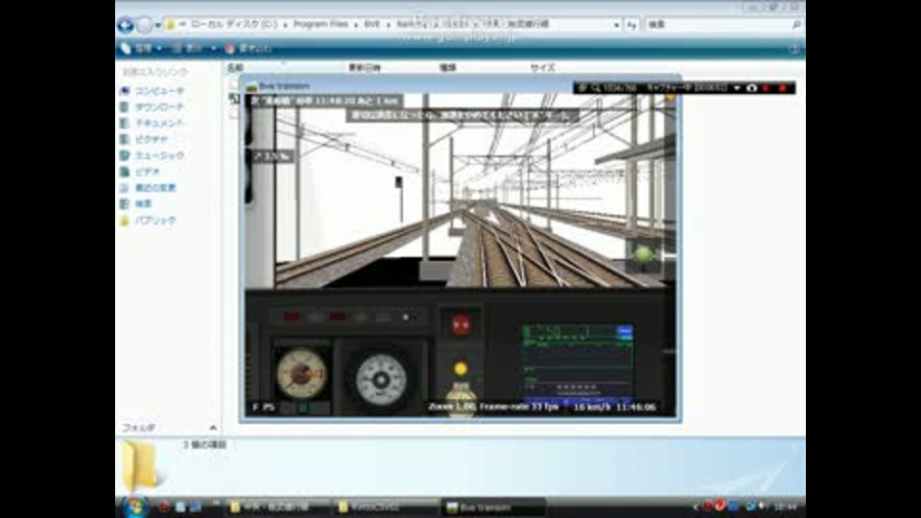Screen dimensions: 921x518
Task: Go back using the Explorer back arrow
Action: click(x=125, y=25)
